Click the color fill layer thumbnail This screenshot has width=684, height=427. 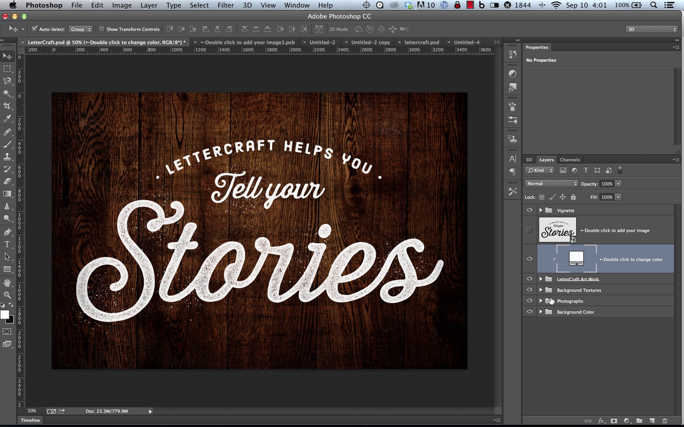[576, 258]
